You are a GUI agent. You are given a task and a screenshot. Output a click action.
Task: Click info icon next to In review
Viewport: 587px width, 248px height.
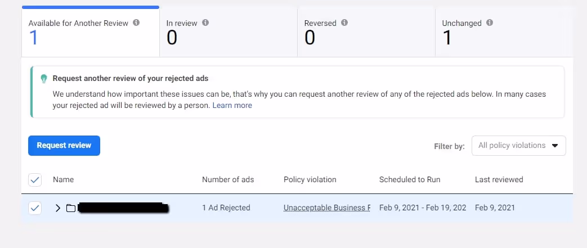[x=205, y=23]
